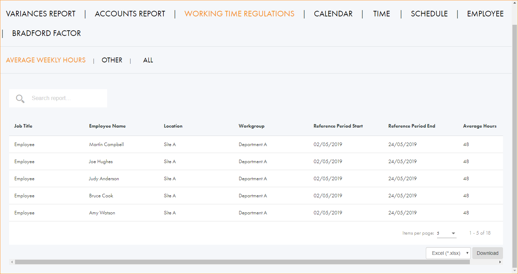The height and width of the screenshot is (274, 518).
Task: Open the Variances Report tab
Action: [x=41, y=14]
